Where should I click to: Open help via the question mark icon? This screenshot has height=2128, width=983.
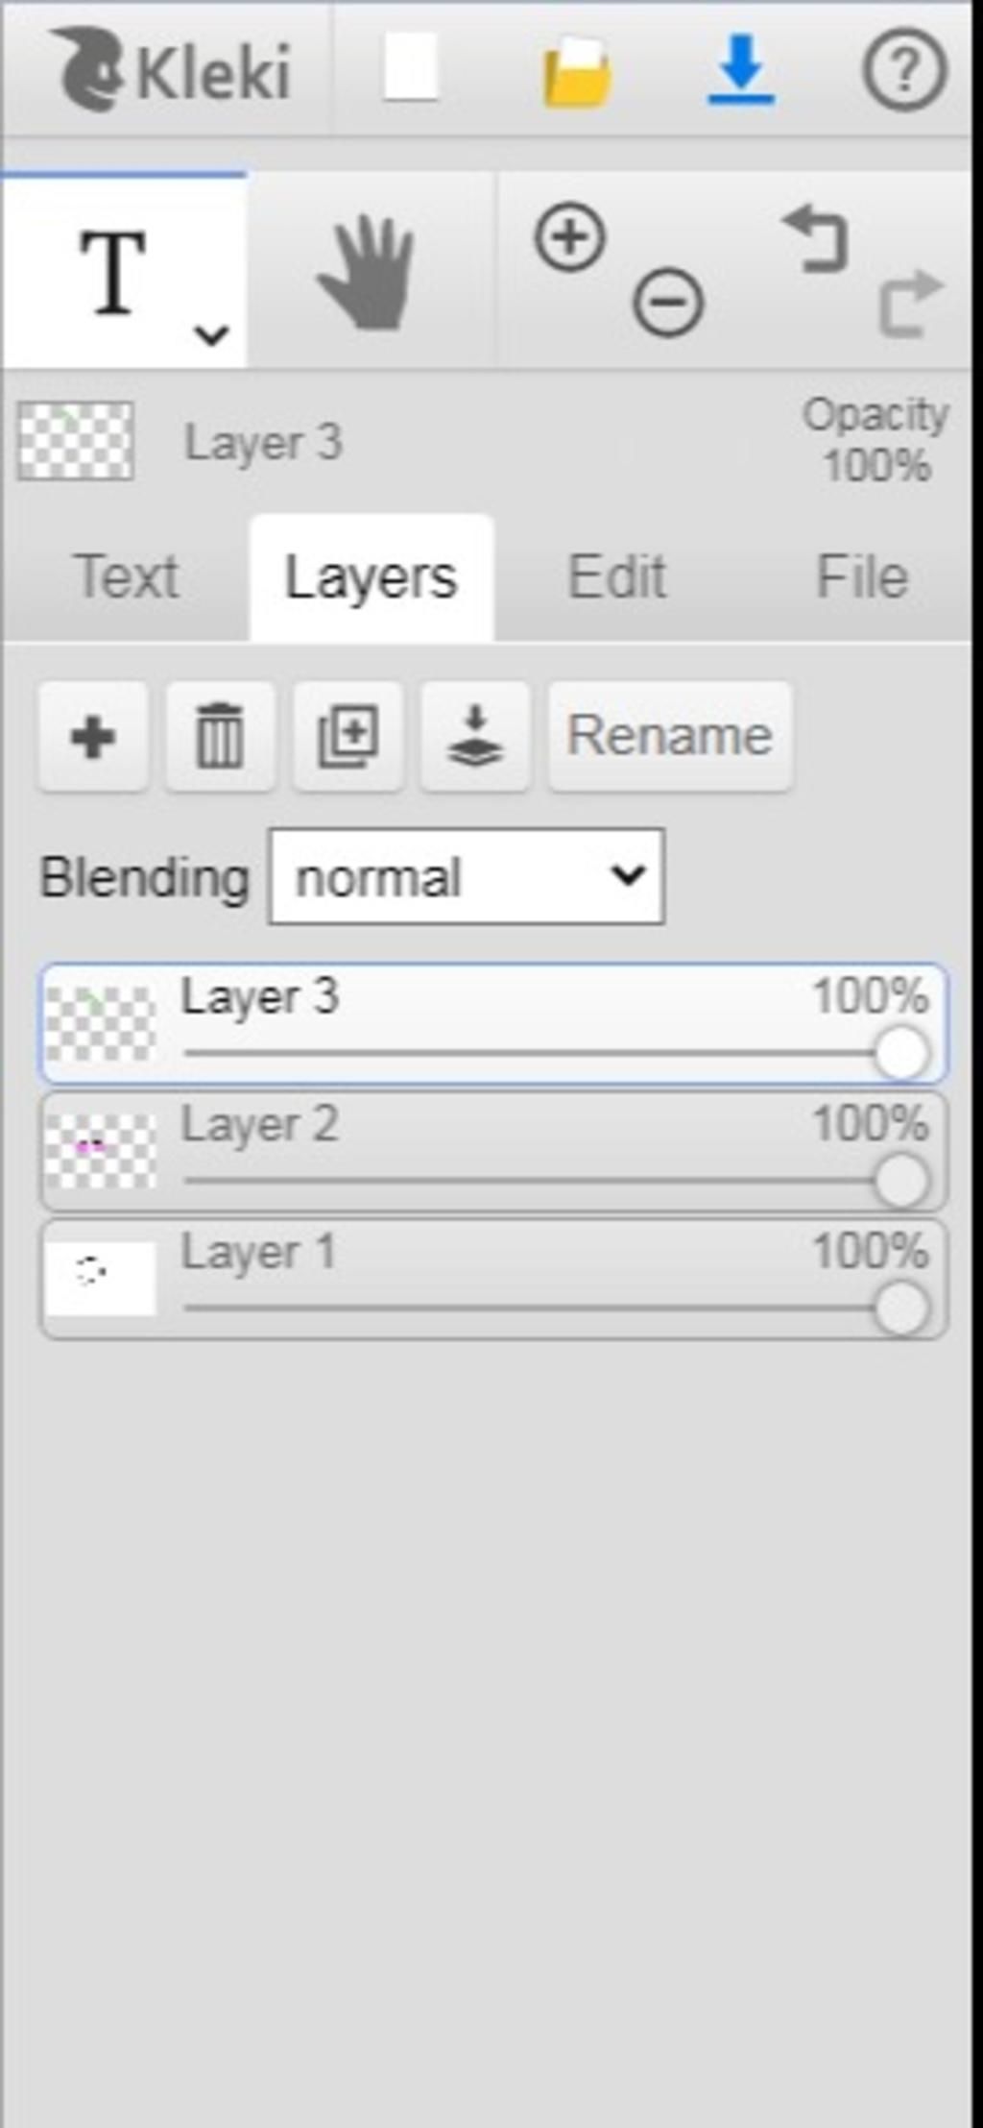(904, 69)
